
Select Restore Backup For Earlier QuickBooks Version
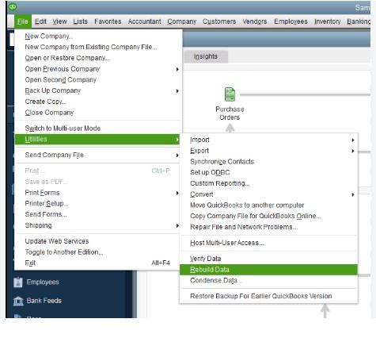pos(268,296)
